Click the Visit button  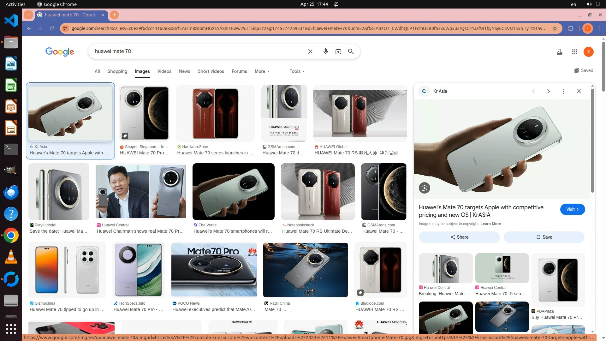click(572, 209)
